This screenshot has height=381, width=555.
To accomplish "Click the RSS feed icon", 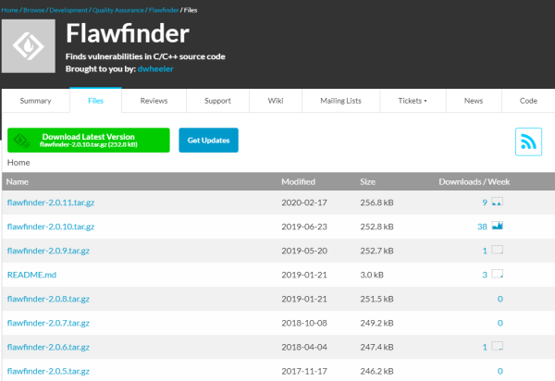I will coord(528,141).
